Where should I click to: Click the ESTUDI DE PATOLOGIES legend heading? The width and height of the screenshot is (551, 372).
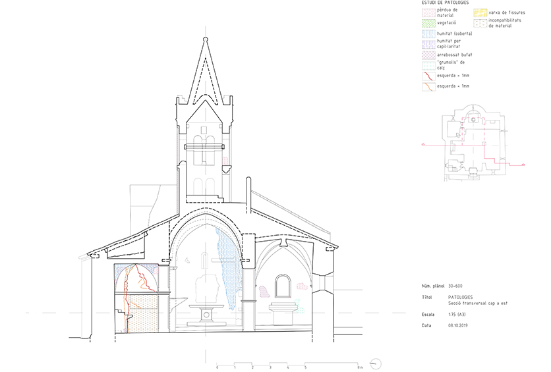pos(445,3)
